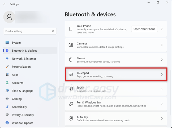Click the Your Phone device icon
This screenshot has width=172, height=128.
[x=71, y=29]
